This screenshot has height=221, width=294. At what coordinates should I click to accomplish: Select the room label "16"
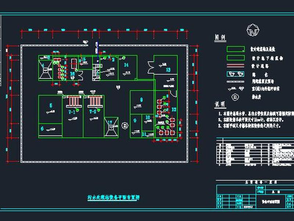point(83,59)
